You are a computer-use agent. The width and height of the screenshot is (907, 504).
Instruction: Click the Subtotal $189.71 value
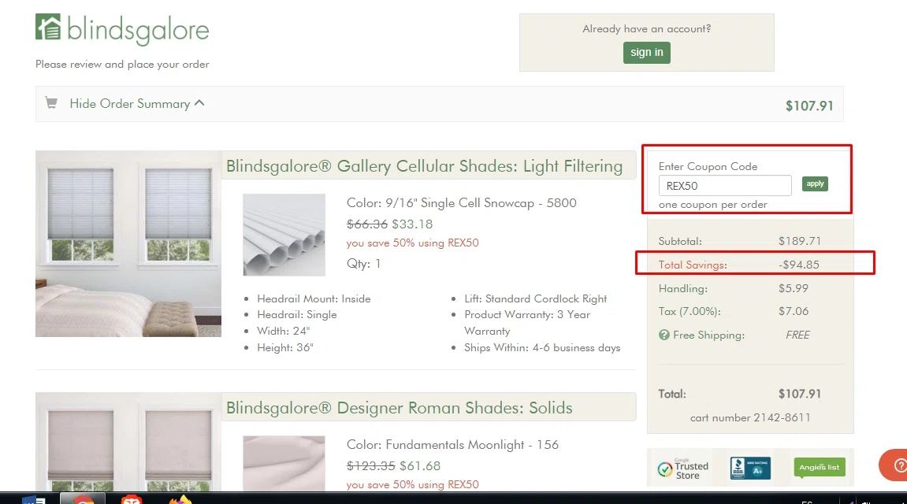(x=799, y=241)
